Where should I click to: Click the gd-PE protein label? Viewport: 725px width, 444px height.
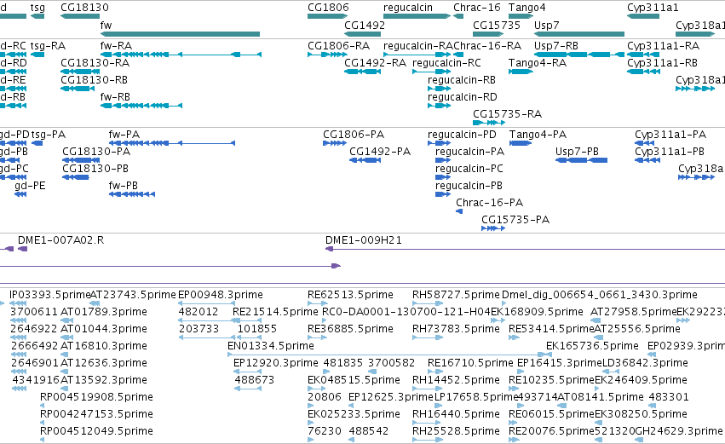pos(30,187)
